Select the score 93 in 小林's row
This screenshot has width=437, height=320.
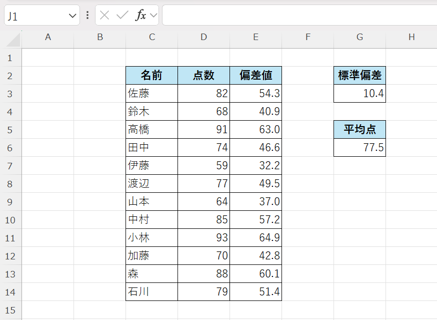point(203,238)
